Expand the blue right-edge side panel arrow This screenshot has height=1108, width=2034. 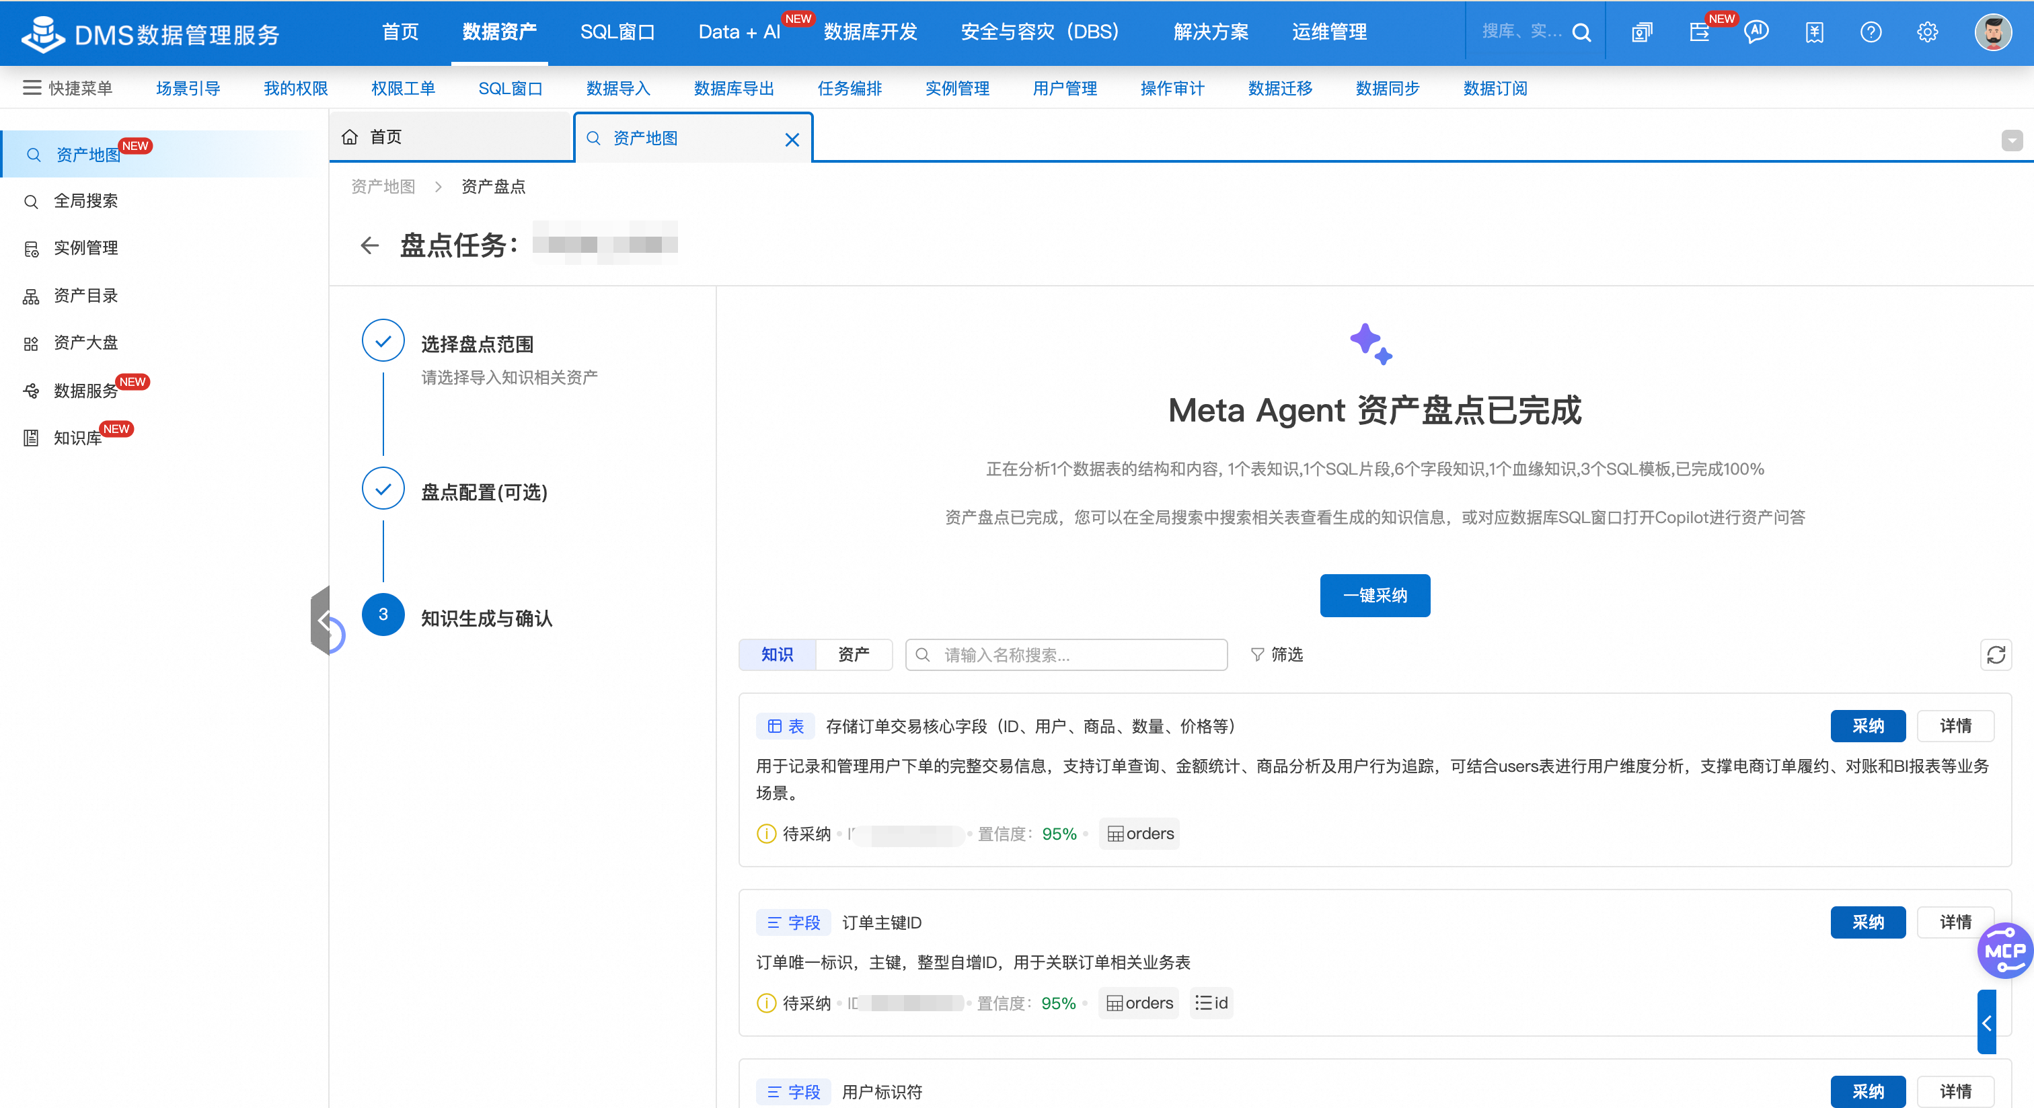coord(1986,1023)
